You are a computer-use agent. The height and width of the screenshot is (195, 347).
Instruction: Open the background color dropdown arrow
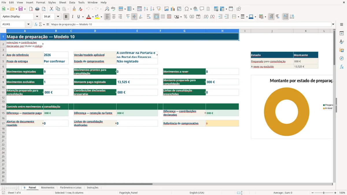101,17
